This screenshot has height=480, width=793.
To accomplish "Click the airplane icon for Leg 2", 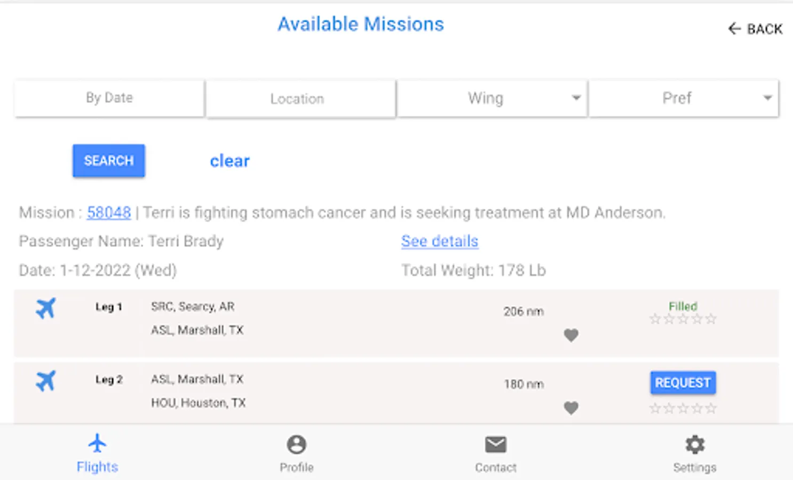I will 46,381.
